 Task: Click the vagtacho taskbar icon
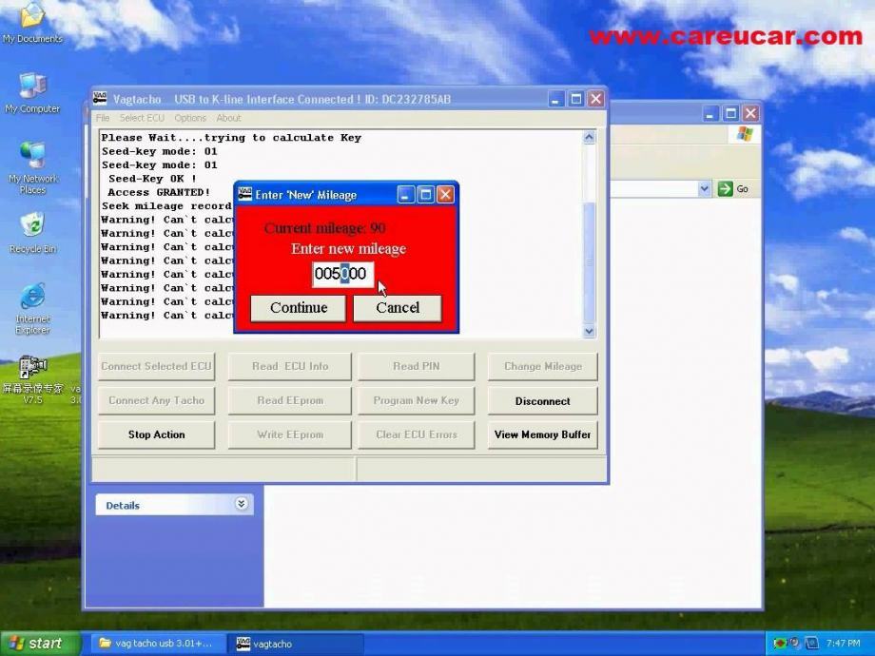243,644
